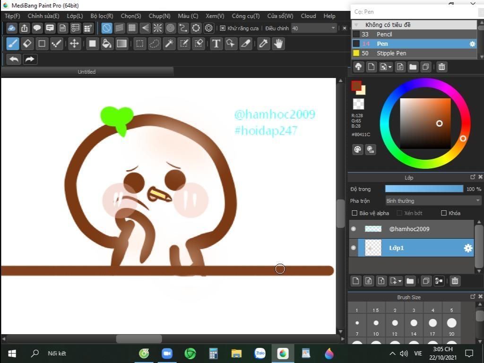Select the Magic Wand tool
Viewport: 484px width, 363px height.
click(x=169, y=43)
